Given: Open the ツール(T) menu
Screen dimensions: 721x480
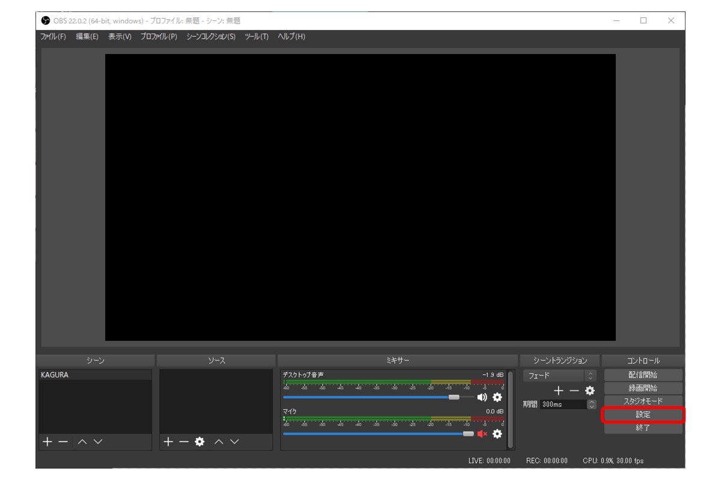Looking at the screenshot, I should [x=257, y=37].
